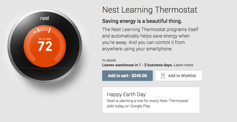237x122 pixels.
Task: Click the Saving energy is a beautiful thing tagline
Action: (142, 21)
